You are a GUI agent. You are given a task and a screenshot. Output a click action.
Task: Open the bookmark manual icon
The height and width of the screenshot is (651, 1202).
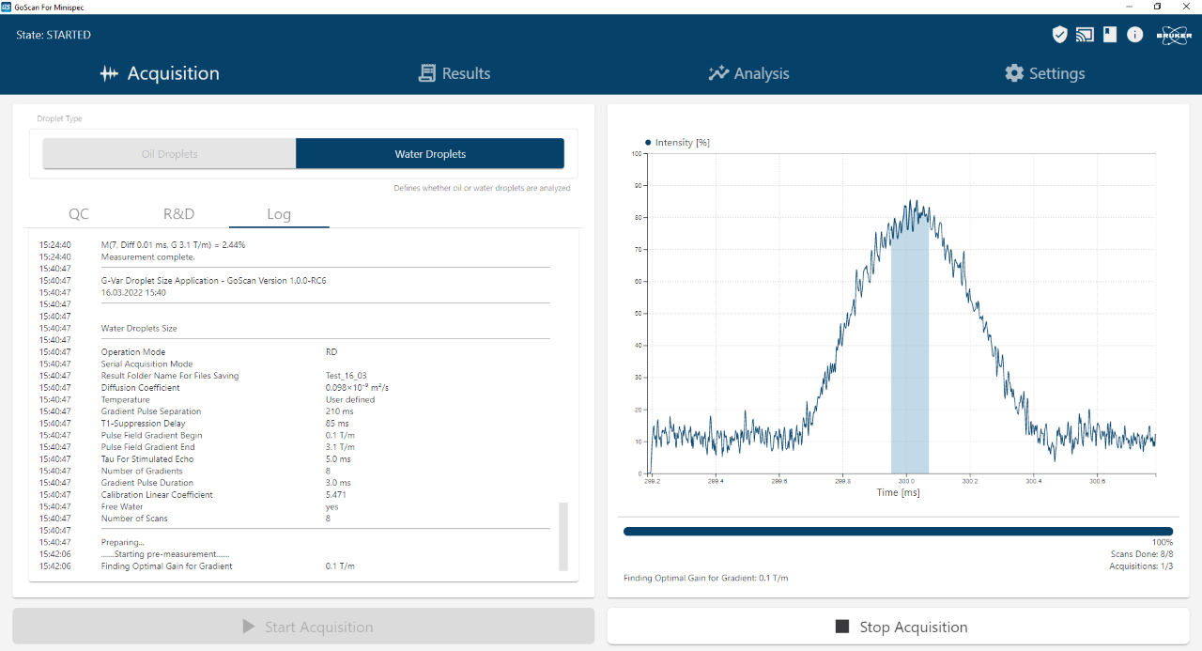click(x=1110, y=35)
